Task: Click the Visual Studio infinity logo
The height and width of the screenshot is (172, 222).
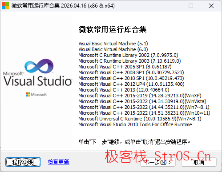Action: (x=39, y=66)
